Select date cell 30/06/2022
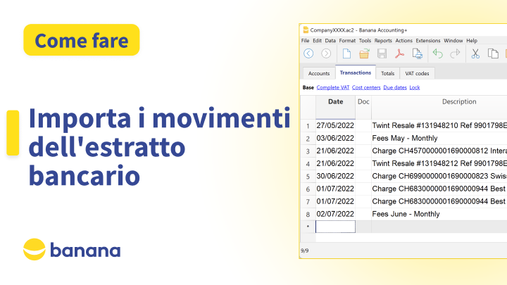Screen dimensions: 507x285 pos(335,176)
